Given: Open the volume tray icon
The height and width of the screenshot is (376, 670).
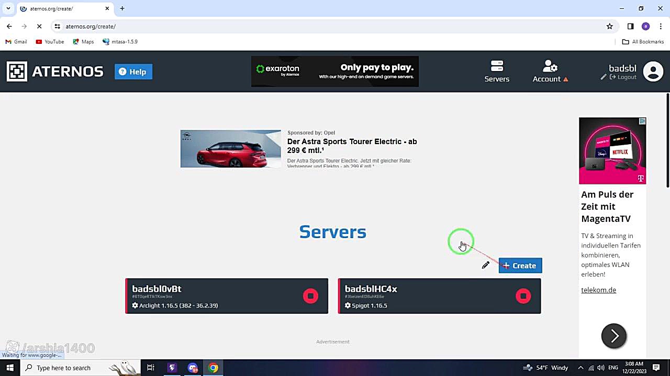Looking at the screenshot, I should pyautogui.click(x=601, y=368).
